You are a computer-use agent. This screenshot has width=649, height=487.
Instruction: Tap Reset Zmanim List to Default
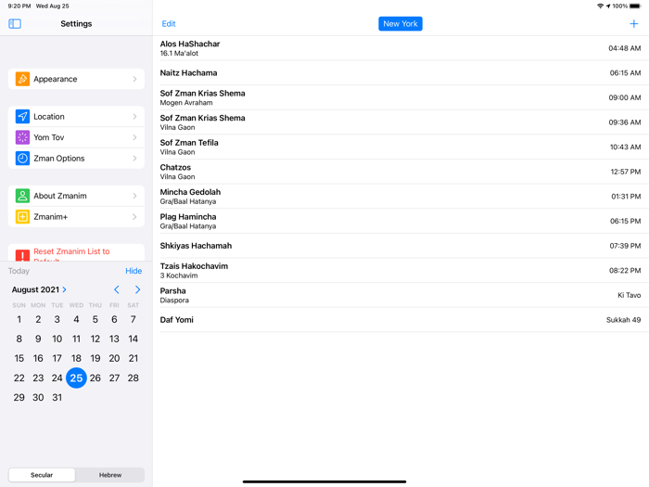[76, 252]
